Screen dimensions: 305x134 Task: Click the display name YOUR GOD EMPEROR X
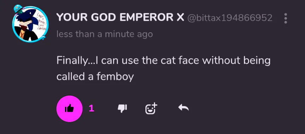(x=120, y=18)
